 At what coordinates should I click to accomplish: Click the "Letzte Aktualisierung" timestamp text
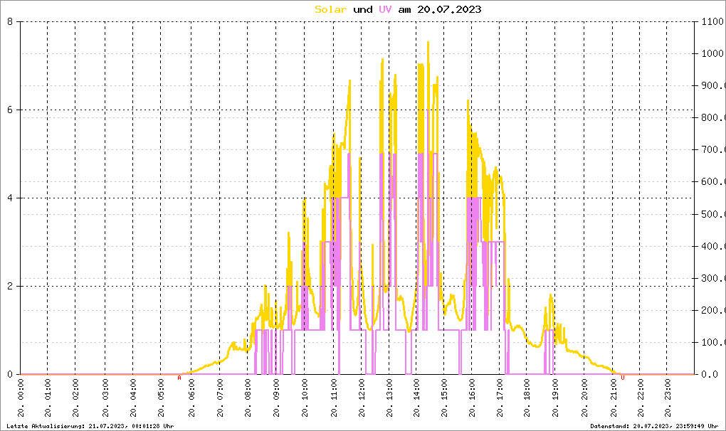click(x=88, y=425)
